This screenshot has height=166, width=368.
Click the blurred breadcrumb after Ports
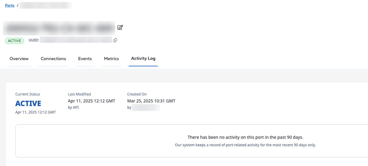click(46, 5)
